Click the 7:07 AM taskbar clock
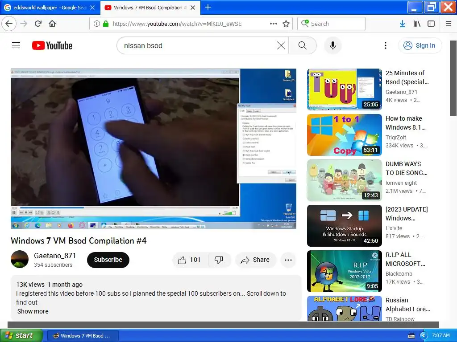The width and height of the screenshot is (457, 342). pyautogui.click(x=440, y=335)
